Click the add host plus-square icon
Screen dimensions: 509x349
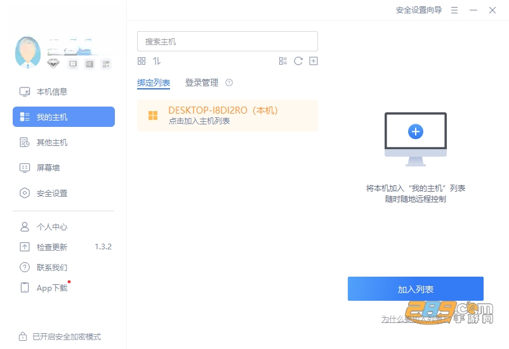tap(314, 61)
